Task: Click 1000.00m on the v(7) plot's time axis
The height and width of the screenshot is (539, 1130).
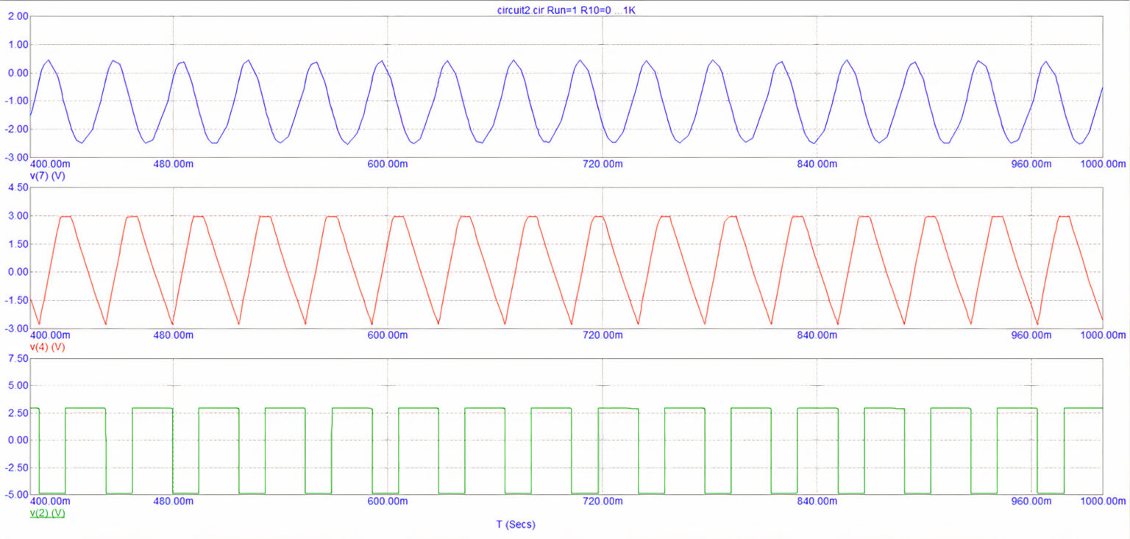Action: pyautogui.click(x=1102, y=164)
